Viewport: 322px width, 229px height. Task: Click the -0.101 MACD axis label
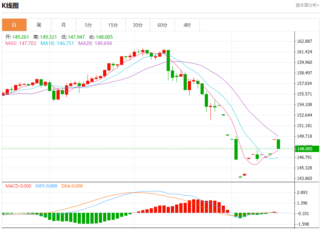point(303,214)
